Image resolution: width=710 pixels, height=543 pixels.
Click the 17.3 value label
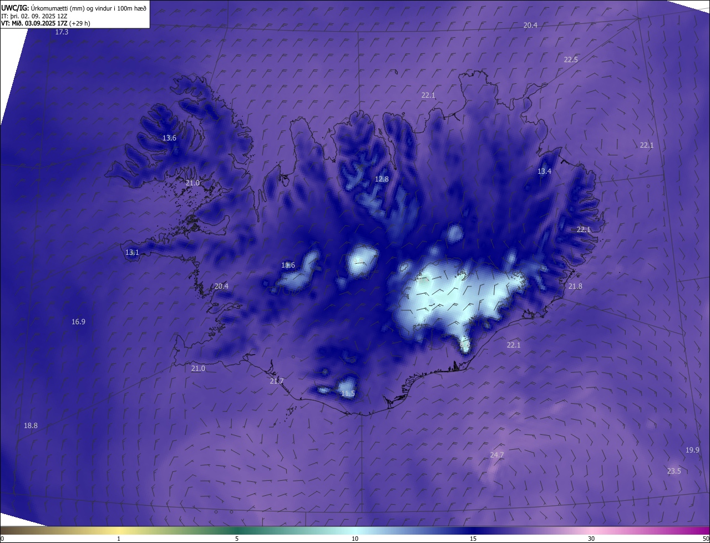pos(62,32)
